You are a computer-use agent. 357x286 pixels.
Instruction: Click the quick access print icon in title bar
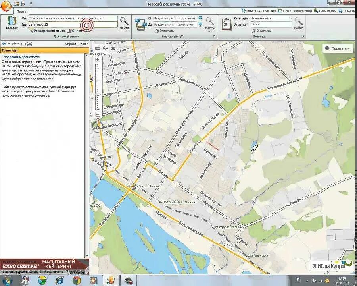pyautogui.click(x=23, y=4)
